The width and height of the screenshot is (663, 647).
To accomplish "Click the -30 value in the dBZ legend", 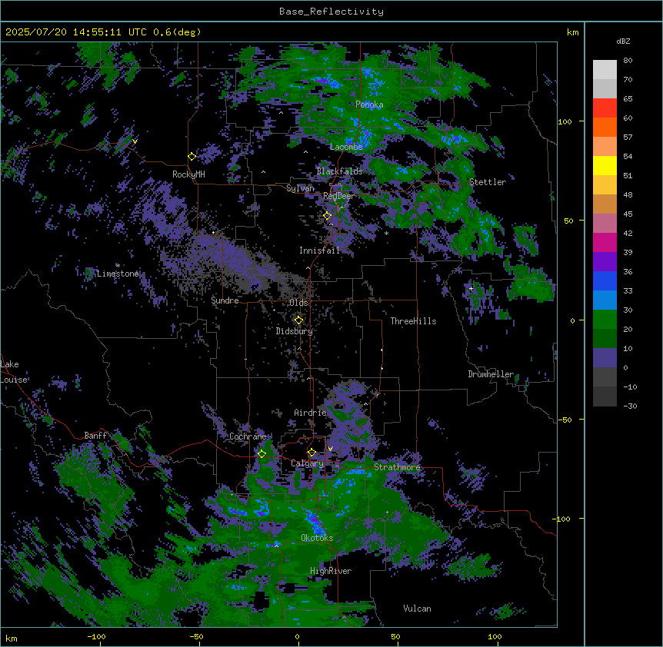I will [630, 406].
